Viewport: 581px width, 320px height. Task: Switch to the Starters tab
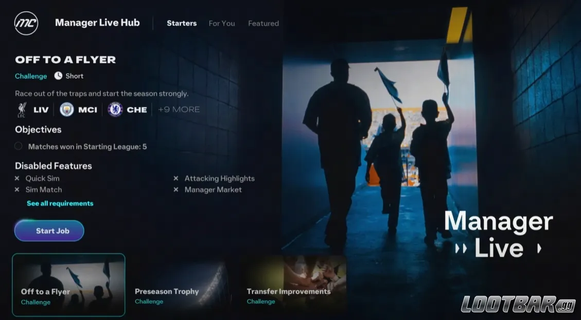point(182,23)
